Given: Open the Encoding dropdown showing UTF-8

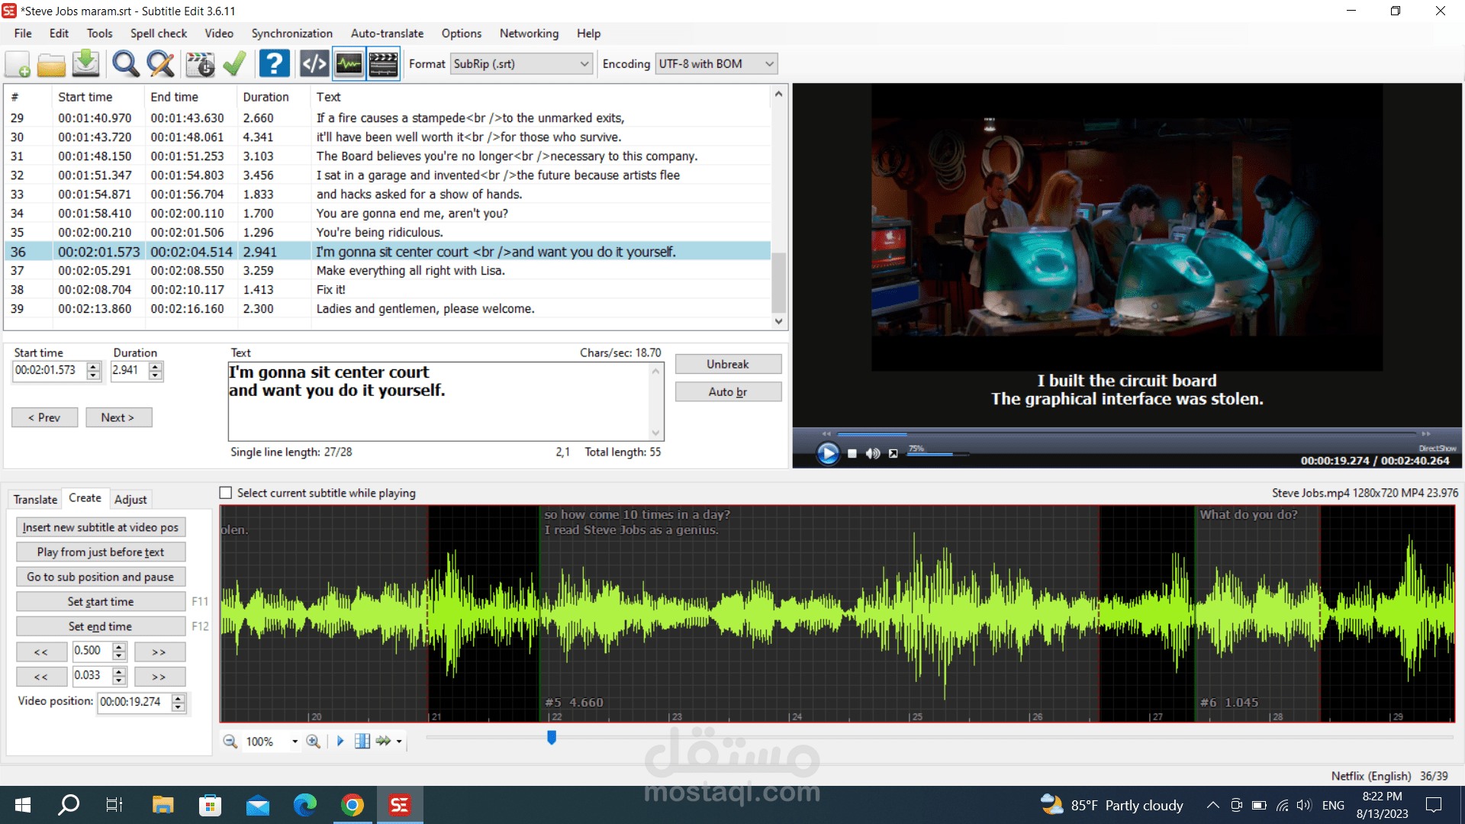Looking at the screenshot, I should [x=715, y=64].
